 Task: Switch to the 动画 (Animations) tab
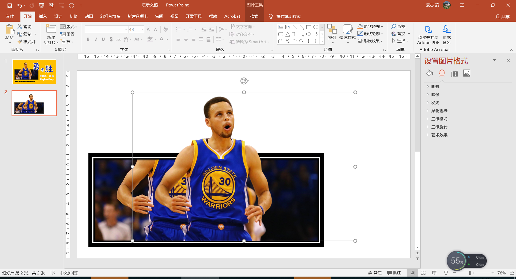(89, 16)
